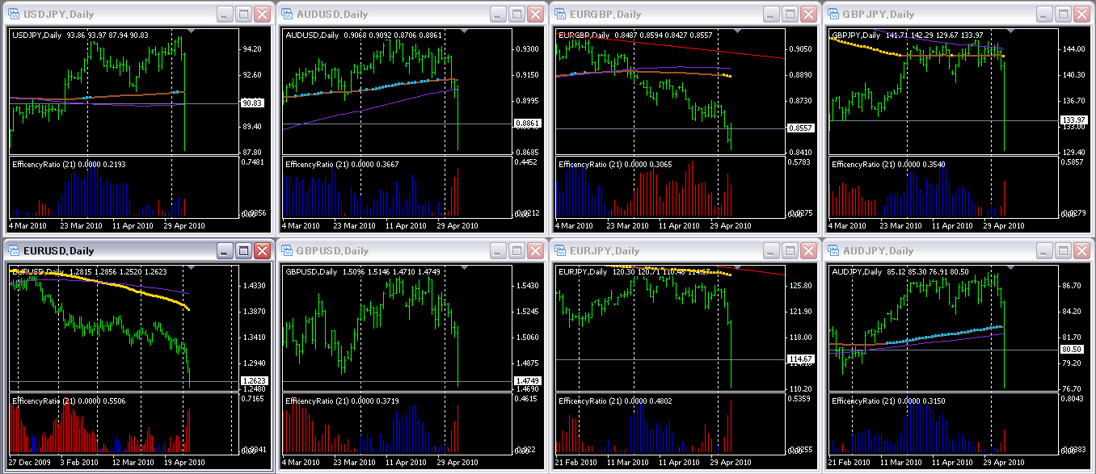Close the EURGBP chart window
The image size is (1096, 474).
point(808,15)
